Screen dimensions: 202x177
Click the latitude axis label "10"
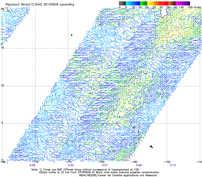[x=2, y=85]
